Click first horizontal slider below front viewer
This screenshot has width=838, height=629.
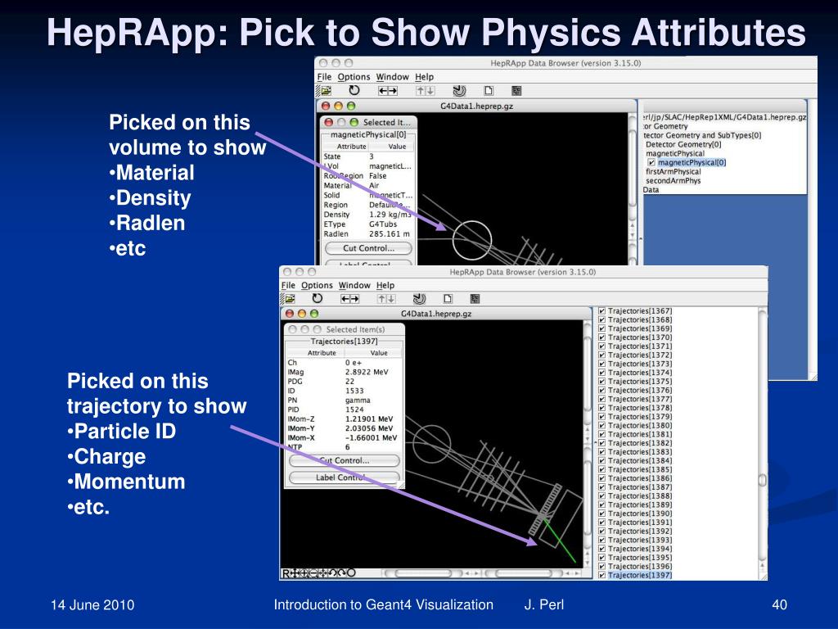pyautogui.click(x=424, y=573)
